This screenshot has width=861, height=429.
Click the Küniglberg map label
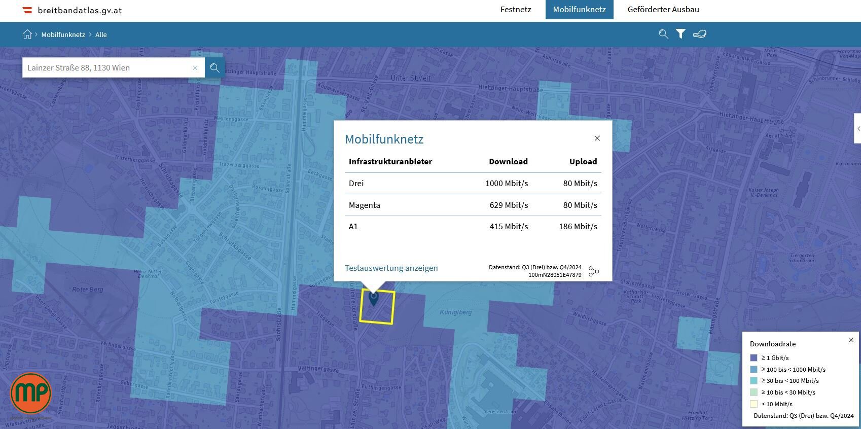(x=455, y=312)
